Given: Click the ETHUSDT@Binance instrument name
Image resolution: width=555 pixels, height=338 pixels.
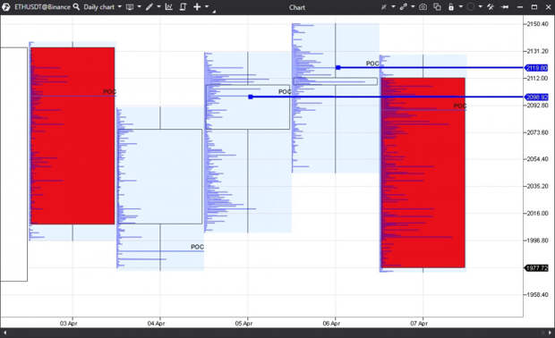Looking at the screenshot, I should (42, 7).
